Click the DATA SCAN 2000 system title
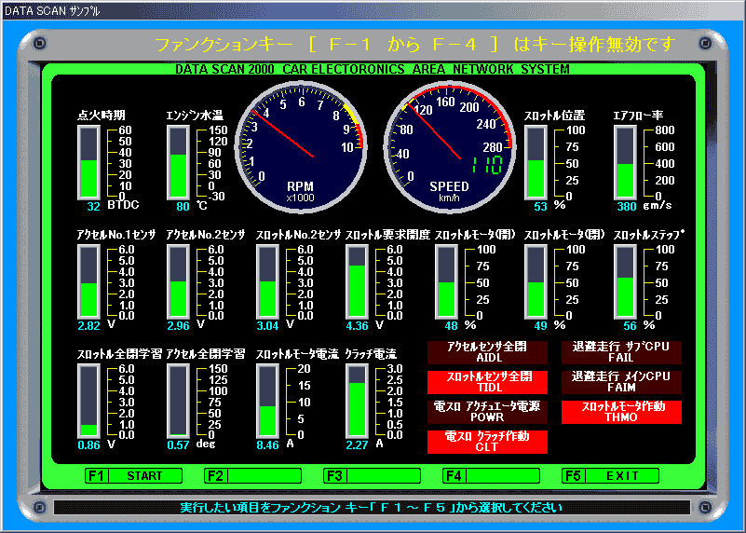 (x=373, y=70)
